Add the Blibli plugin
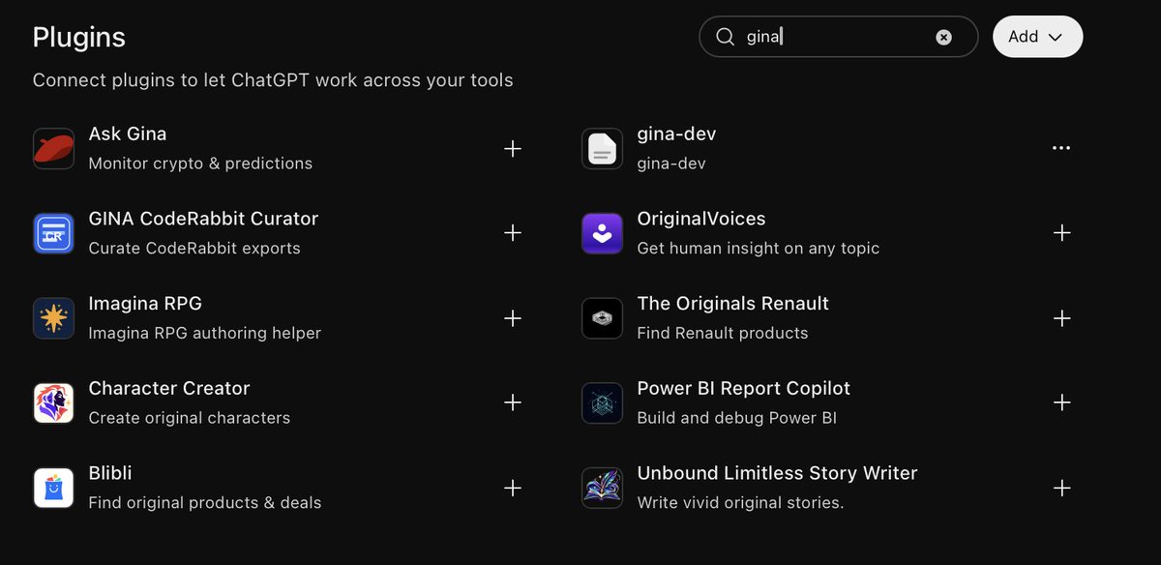 point(513,488)
